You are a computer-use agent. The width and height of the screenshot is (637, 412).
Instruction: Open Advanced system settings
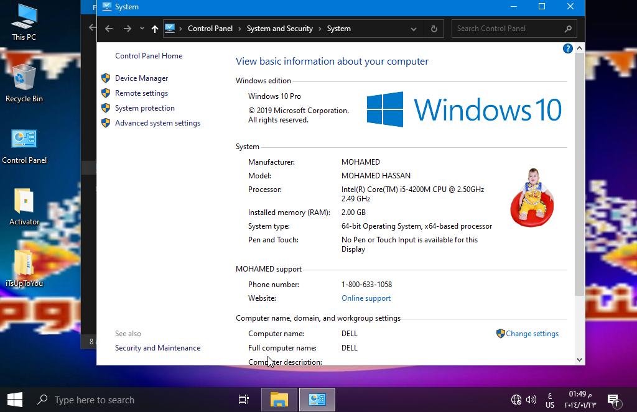coord(157,123)
